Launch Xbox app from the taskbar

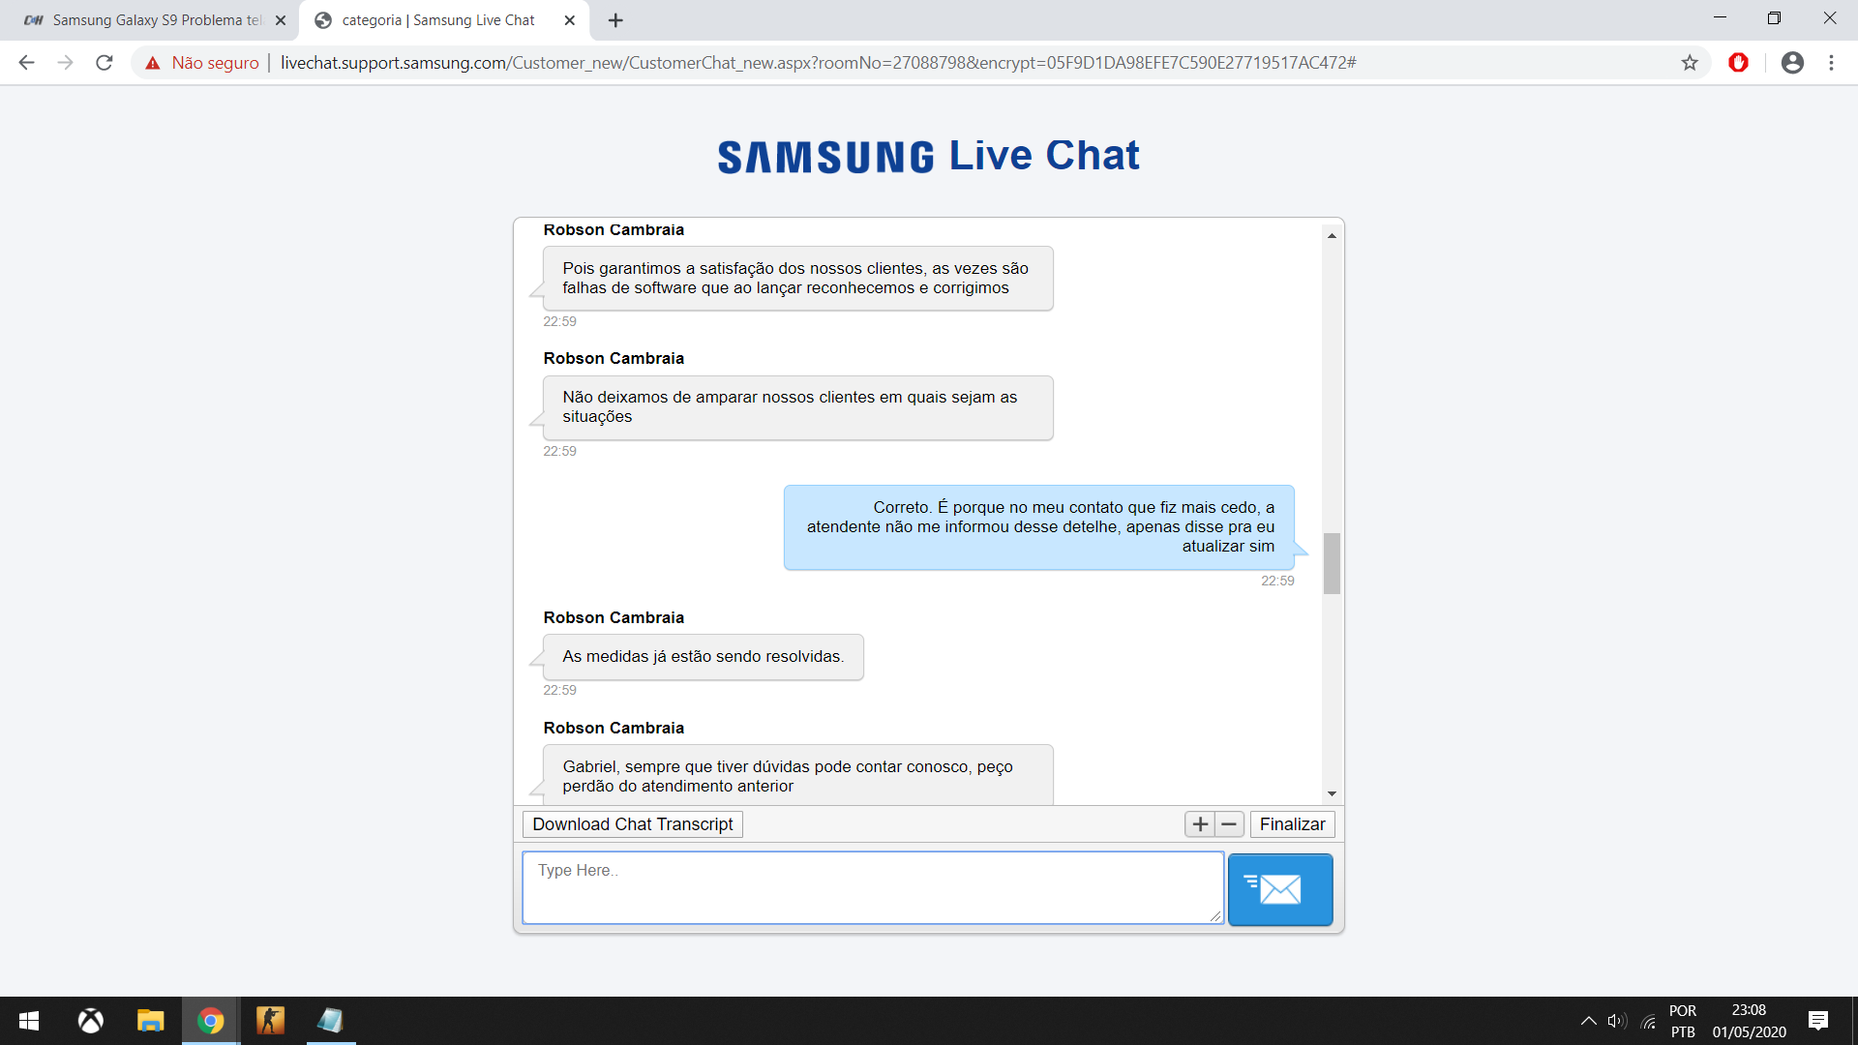pyautogui.click(x=91, y=1021)
